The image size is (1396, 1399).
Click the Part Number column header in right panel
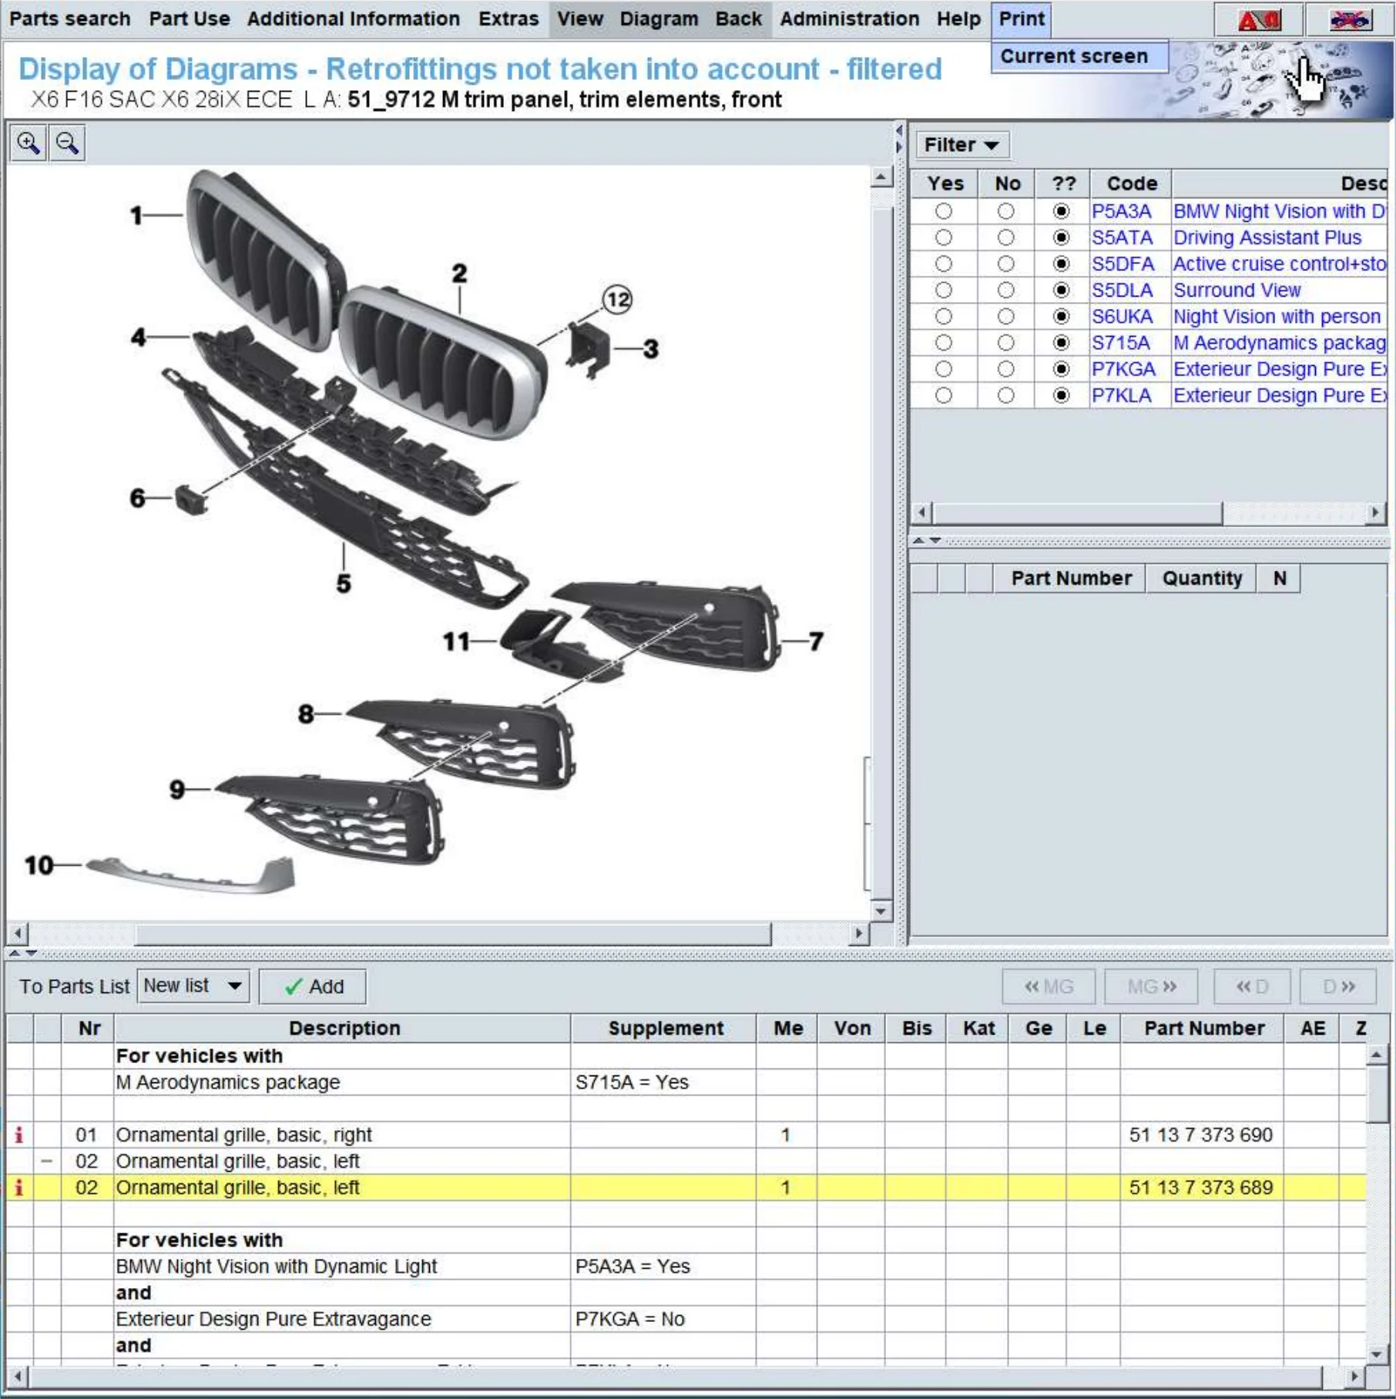(x=1071, y=579)
